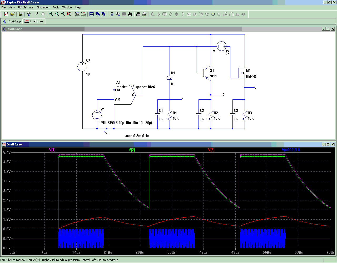Save the file using the floppy icon
337x263 pixels.
pyautogui.click(x=21, y=14)
